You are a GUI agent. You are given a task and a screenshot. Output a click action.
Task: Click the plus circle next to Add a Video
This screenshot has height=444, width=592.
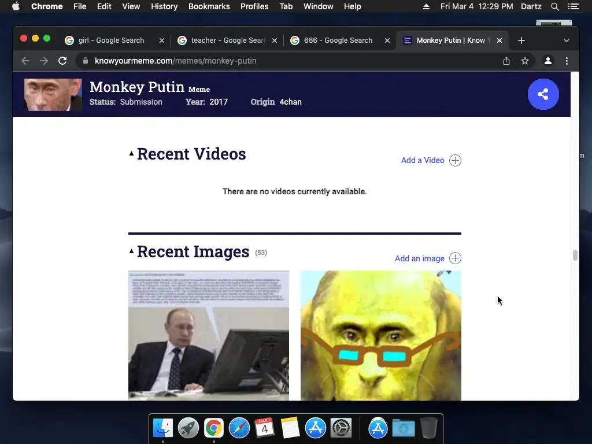click(x=455, y=161)
